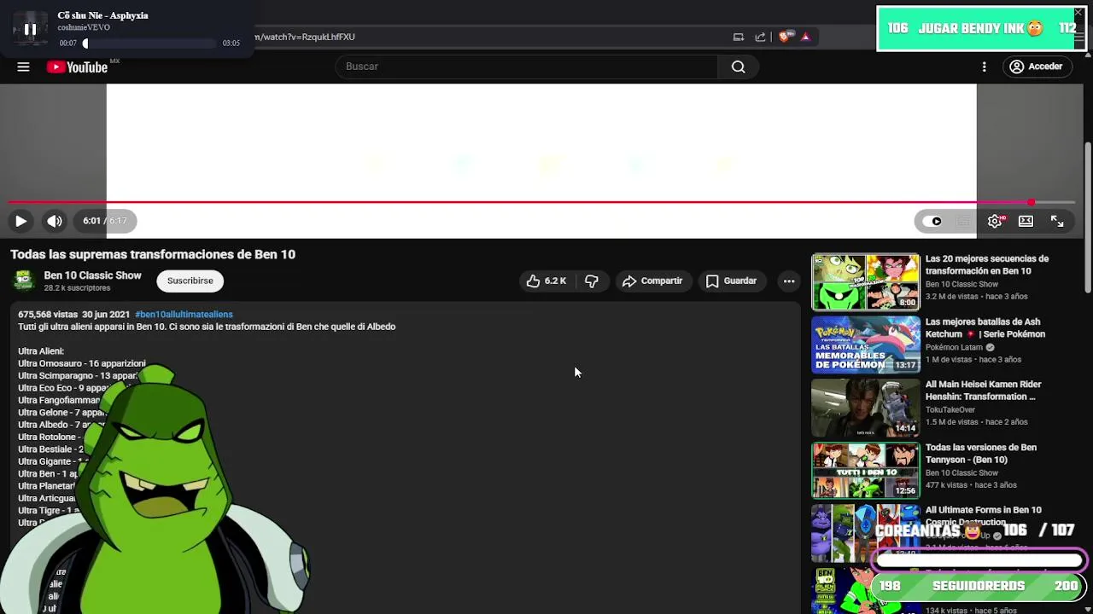
Task: Click the browser cast/install icon in address bar
Action: click(x=739, y=37)
